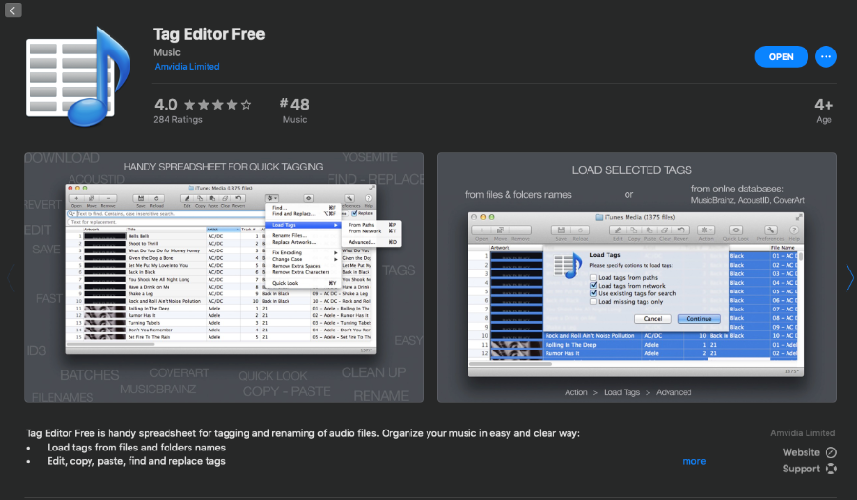This screenshot has height=500, width=857.
Task: Open the Load Selected Tags screenshot
Action: 637,277
